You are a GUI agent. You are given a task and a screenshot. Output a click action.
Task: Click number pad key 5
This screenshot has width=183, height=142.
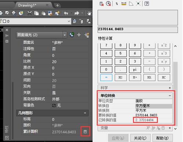[121, 53]
